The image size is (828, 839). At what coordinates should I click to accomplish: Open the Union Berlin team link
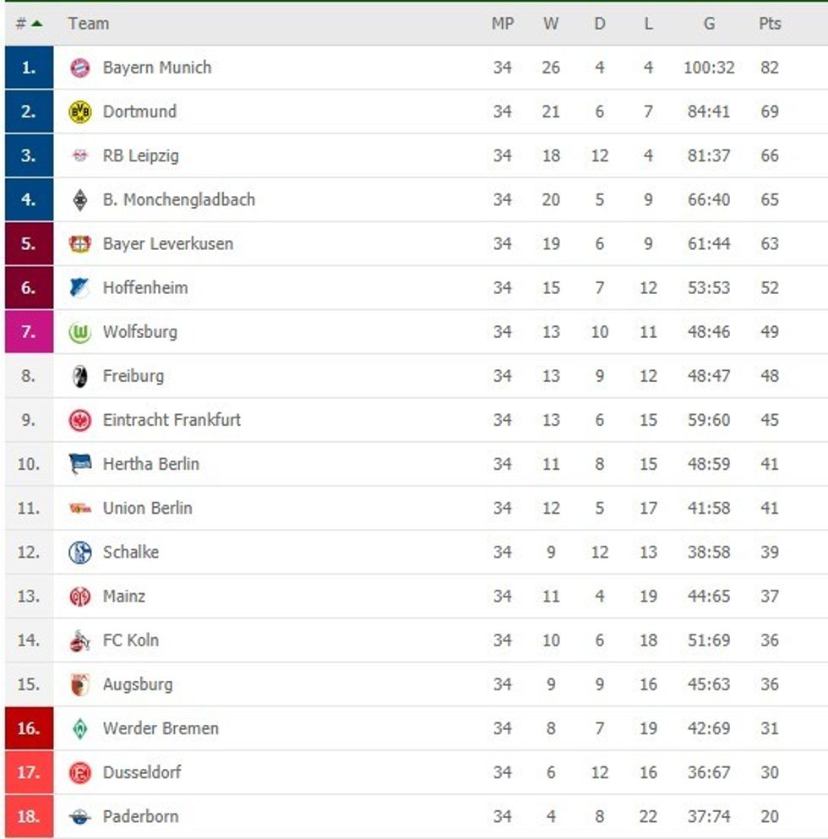point(147,508)
